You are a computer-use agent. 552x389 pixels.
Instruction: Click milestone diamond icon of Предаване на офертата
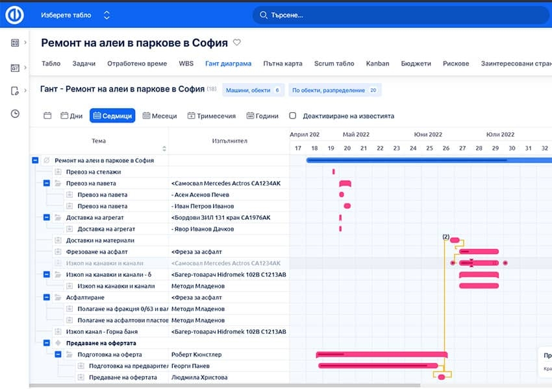pyautogui.click(x=58, y=343)
